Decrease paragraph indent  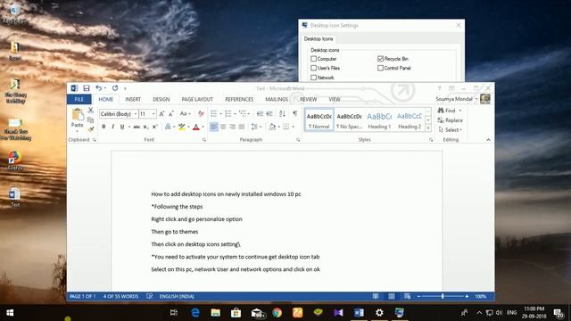click(x=260, y=114)
